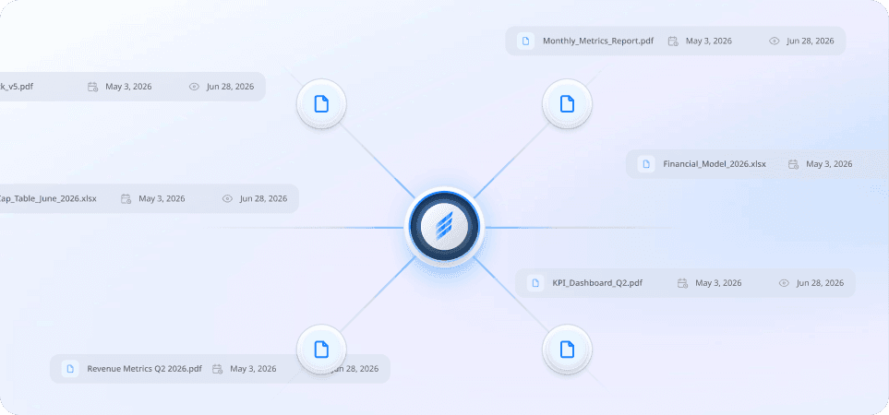Click the eye icon on KPI_Dashboard_Q2 row
Image resolution: width=889 pixels, height=415 pixels.
pyautogui.click(x=784, y=283)
